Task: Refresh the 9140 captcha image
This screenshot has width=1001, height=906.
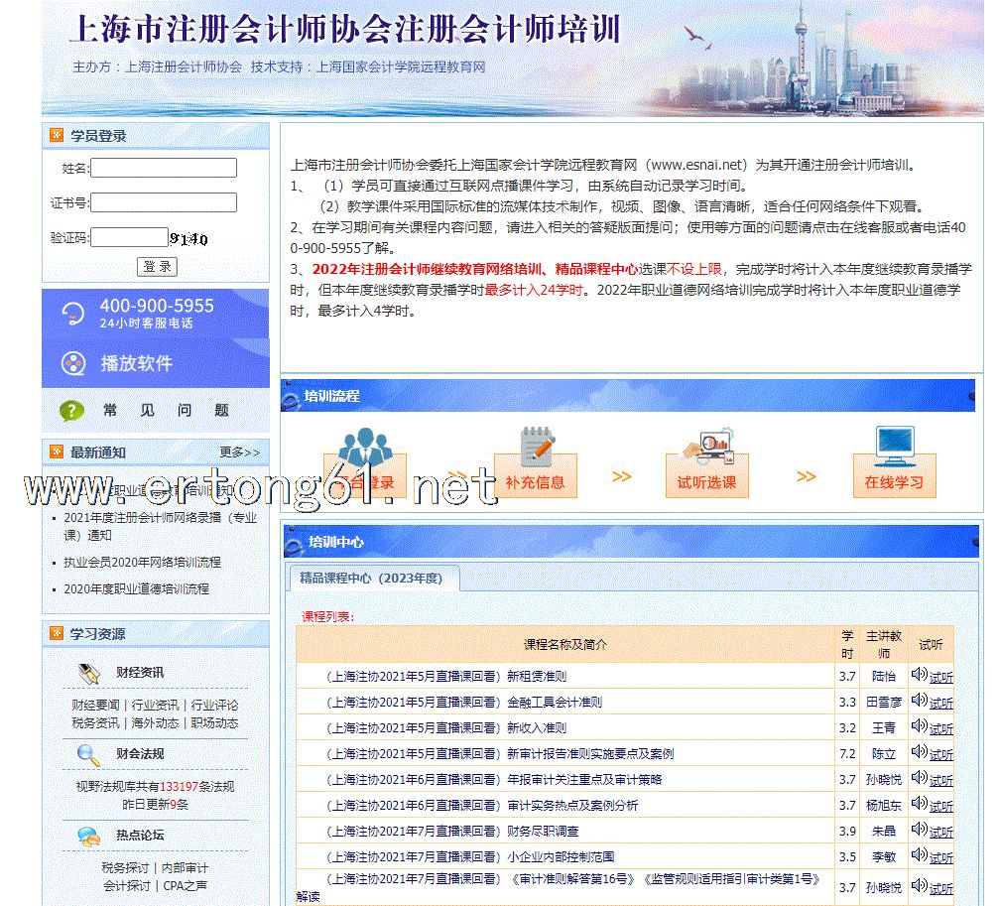Action: pyautogui.click(x=188, y=239)
